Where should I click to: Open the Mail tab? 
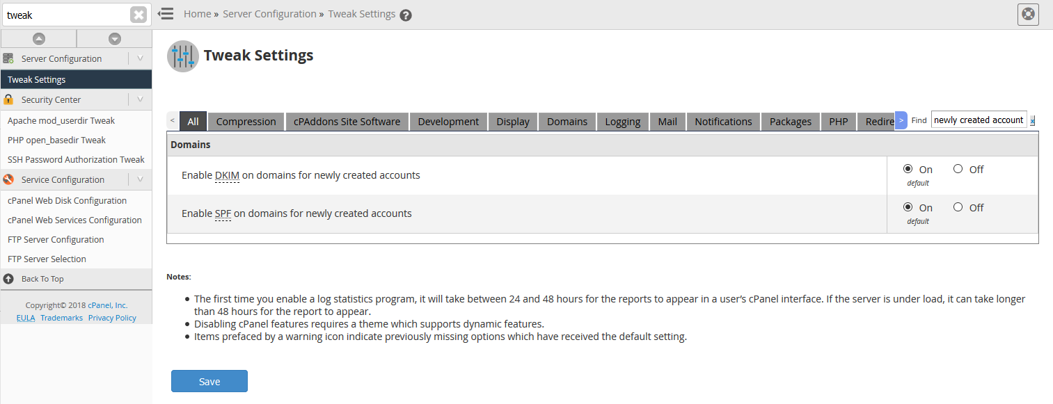[667, 122]
